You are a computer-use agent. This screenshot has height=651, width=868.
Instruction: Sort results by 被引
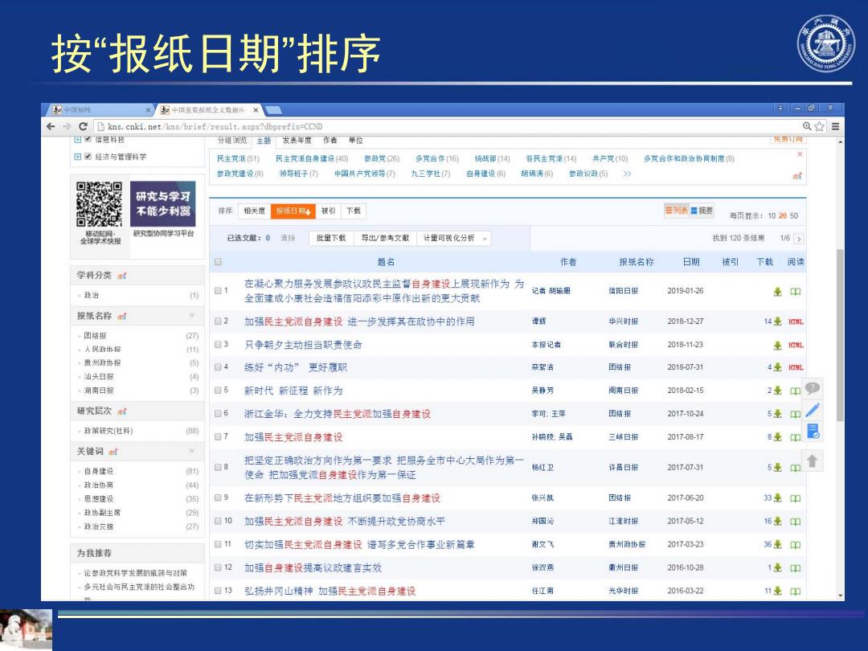328,211
